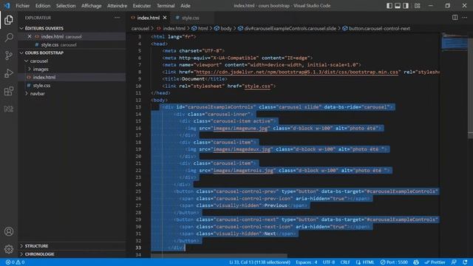
Task: Open the editor More Actions ellipsis
Action: point(465,18)
